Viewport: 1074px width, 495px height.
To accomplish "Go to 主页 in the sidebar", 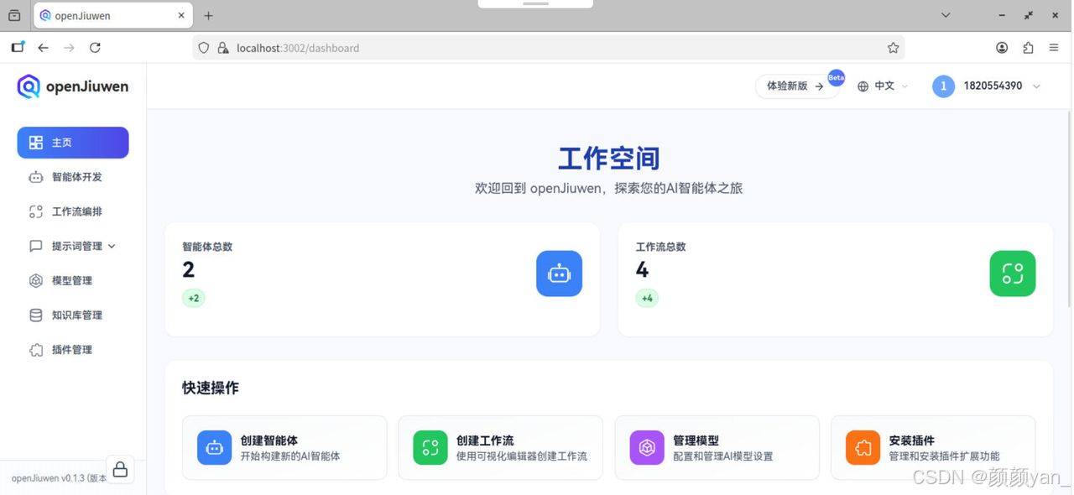I will 73,143.
